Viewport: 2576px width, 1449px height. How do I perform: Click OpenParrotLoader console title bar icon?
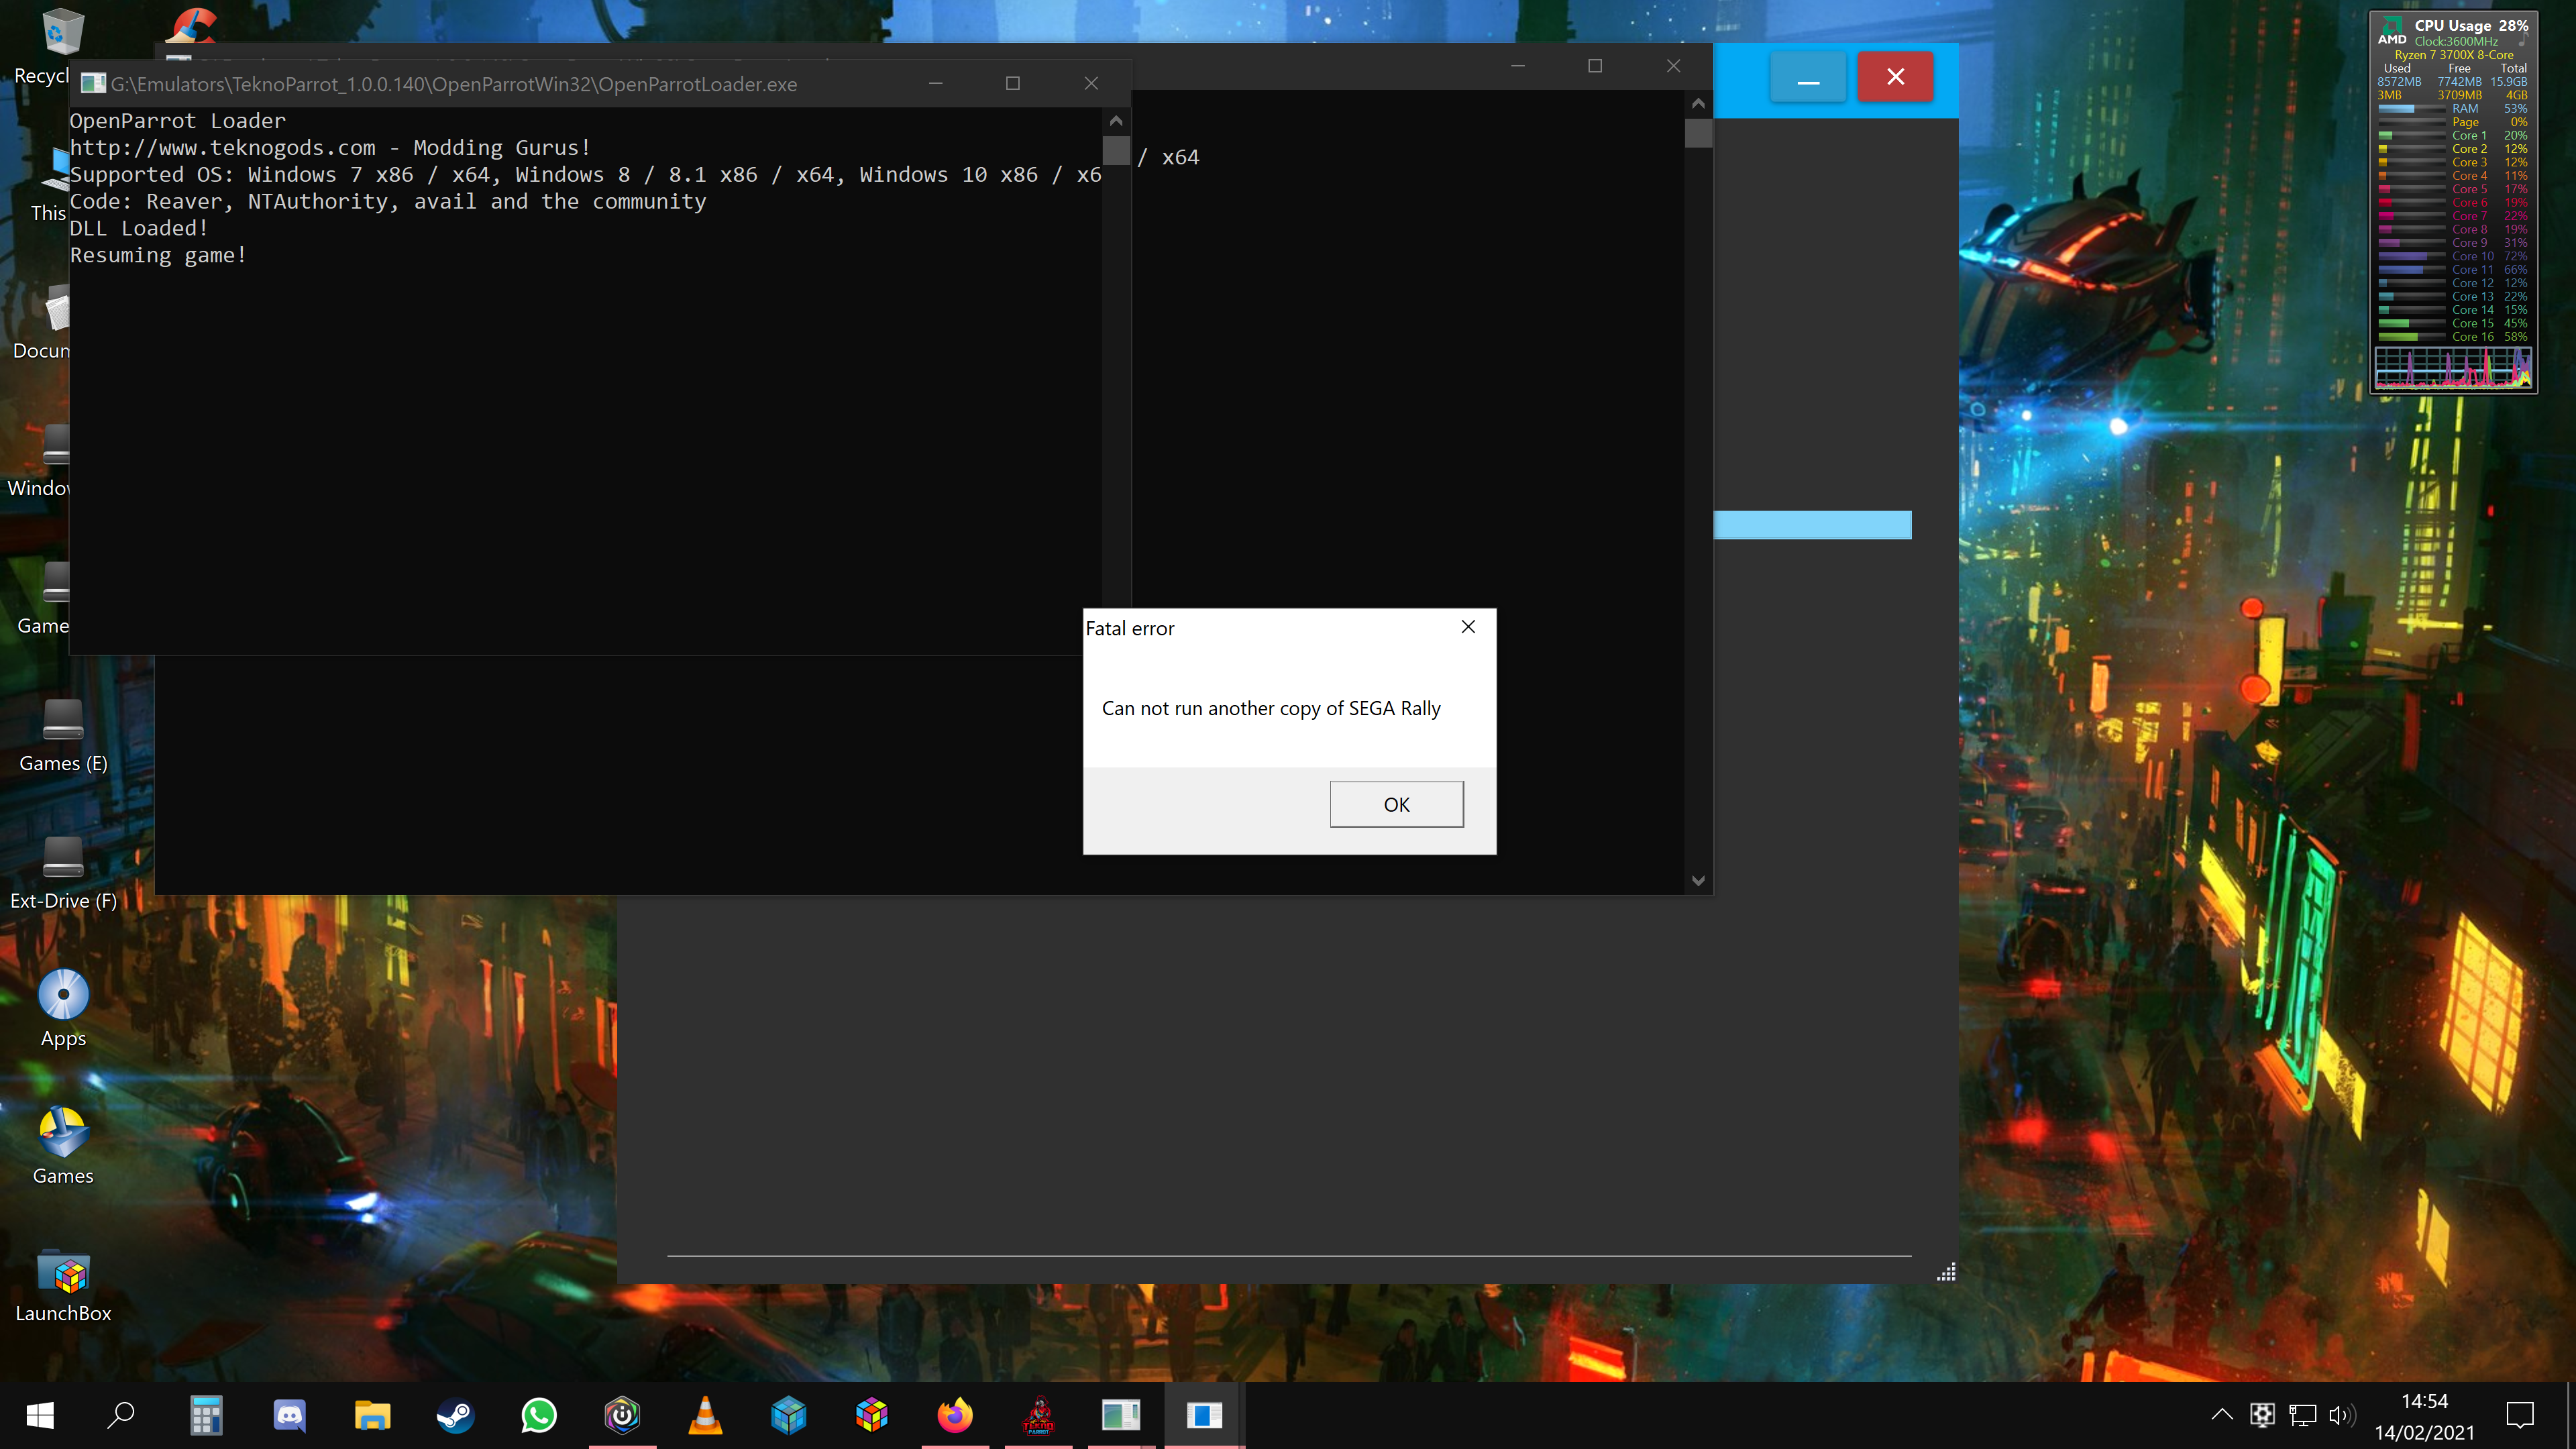pyautogui.click(x=93, y=84)
